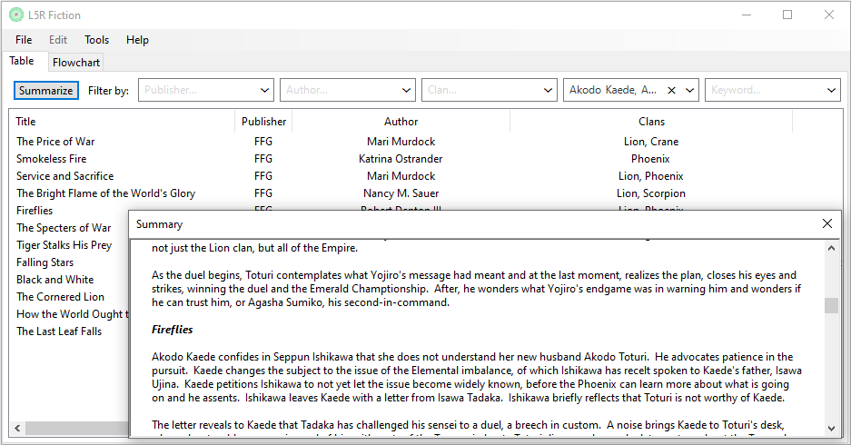Select The Last Leaf Falls row
The width and height of the screenshot is (851, 445).
59,331
